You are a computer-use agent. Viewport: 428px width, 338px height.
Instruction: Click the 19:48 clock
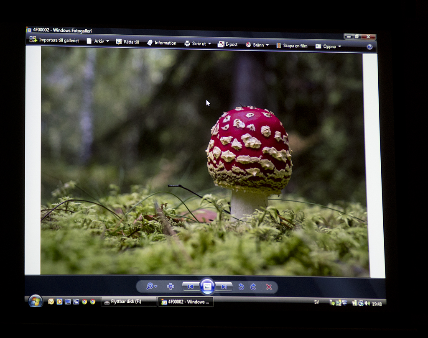[x=377, y=304]
